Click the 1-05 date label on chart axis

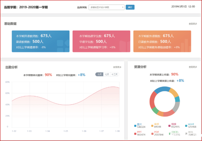coord(66,131)
